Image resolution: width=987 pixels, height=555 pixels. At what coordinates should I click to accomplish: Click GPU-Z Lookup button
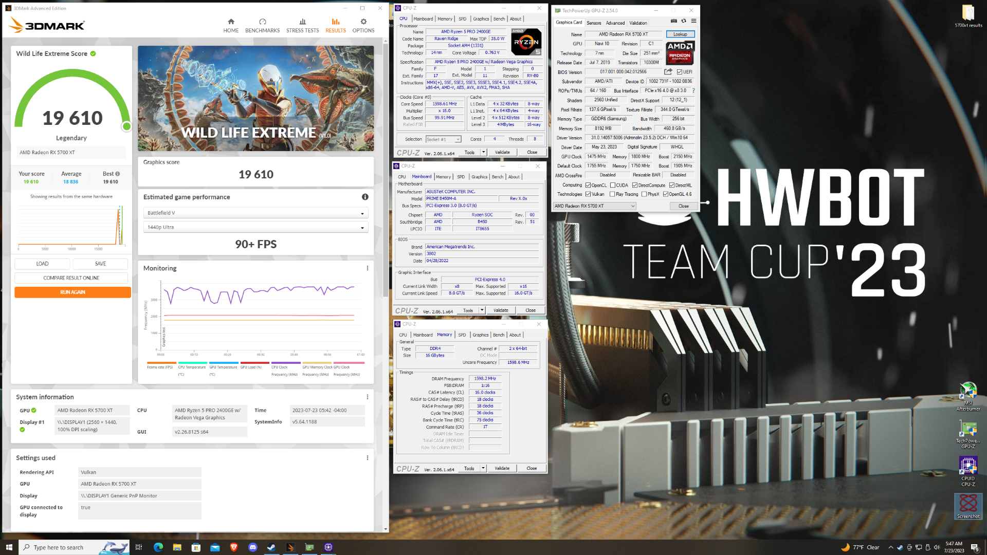coord(680,34)
